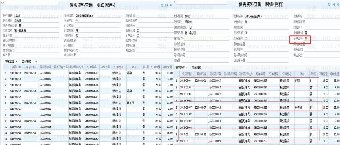The height and width of the screenshot is (145, 340).
Task: Open 显示格式 dropdown in left panel
Action: point(29,61)
